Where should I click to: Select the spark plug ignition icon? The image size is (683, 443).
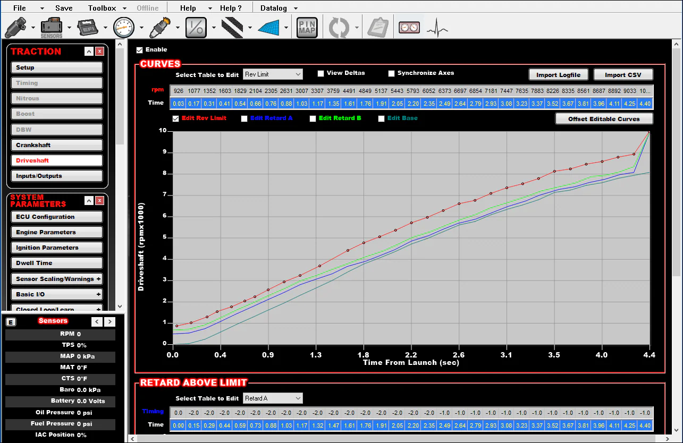(161, 26)
